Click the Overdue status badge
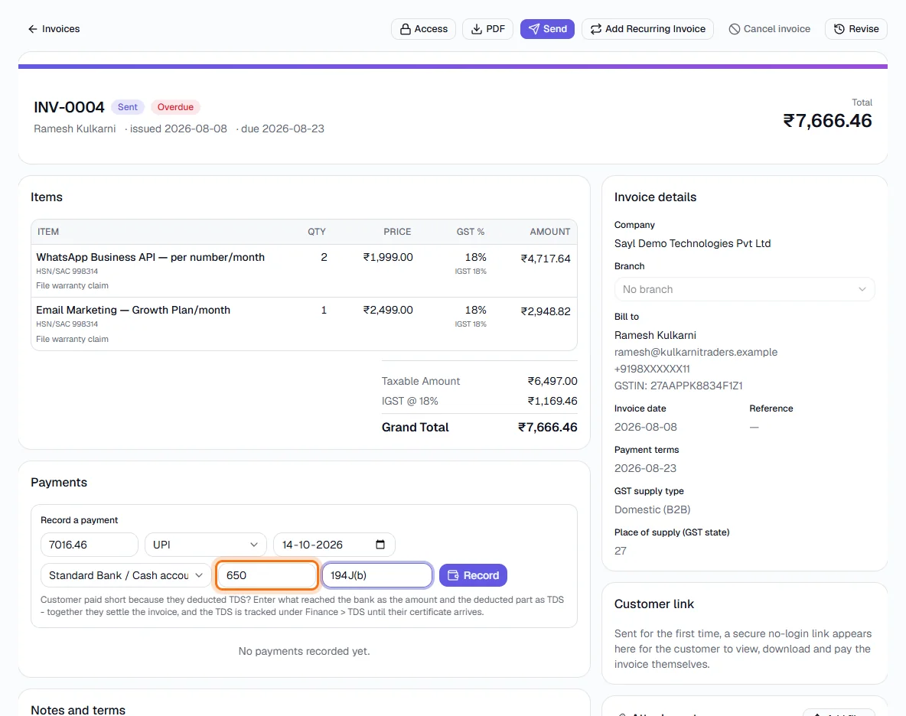 point(176,107)
